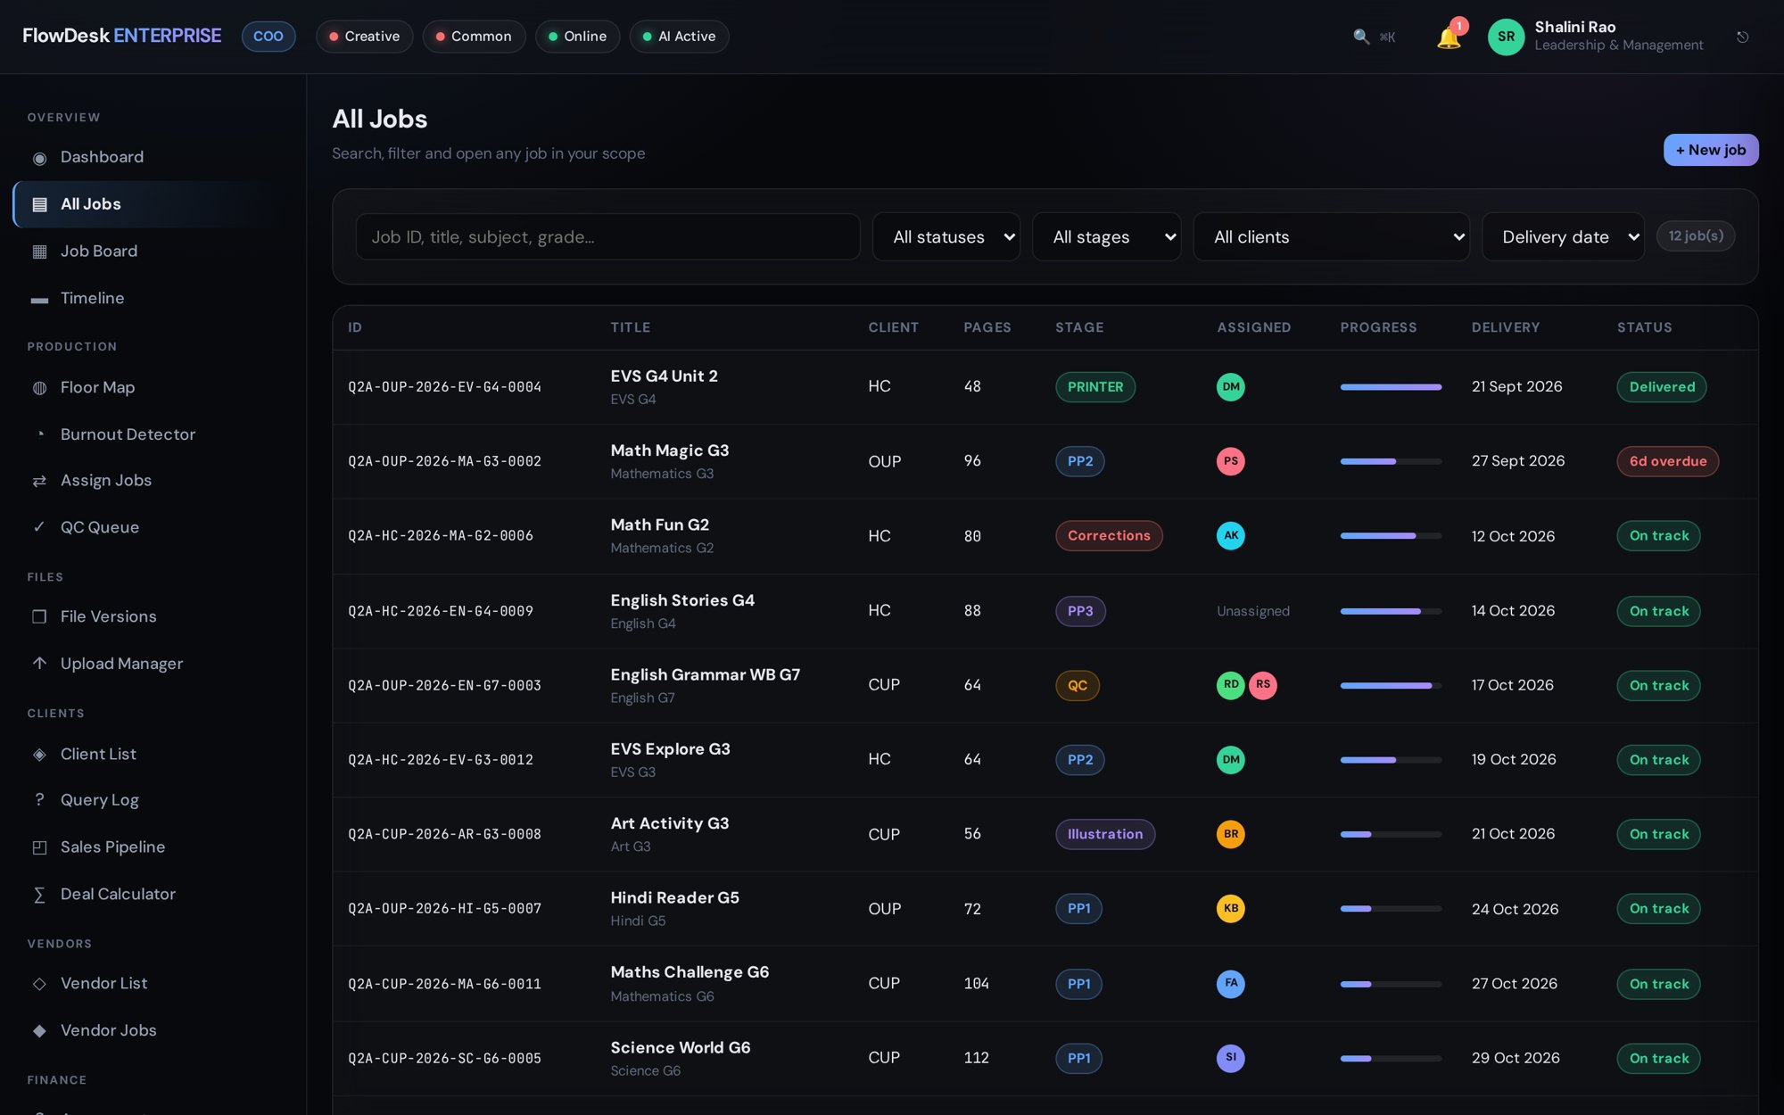Click the File Versions icon
1784x1115 pixels.
tap(39, 616)
